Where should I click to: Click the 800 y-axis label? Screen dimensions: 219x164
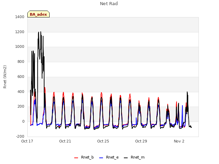[21, 61]
